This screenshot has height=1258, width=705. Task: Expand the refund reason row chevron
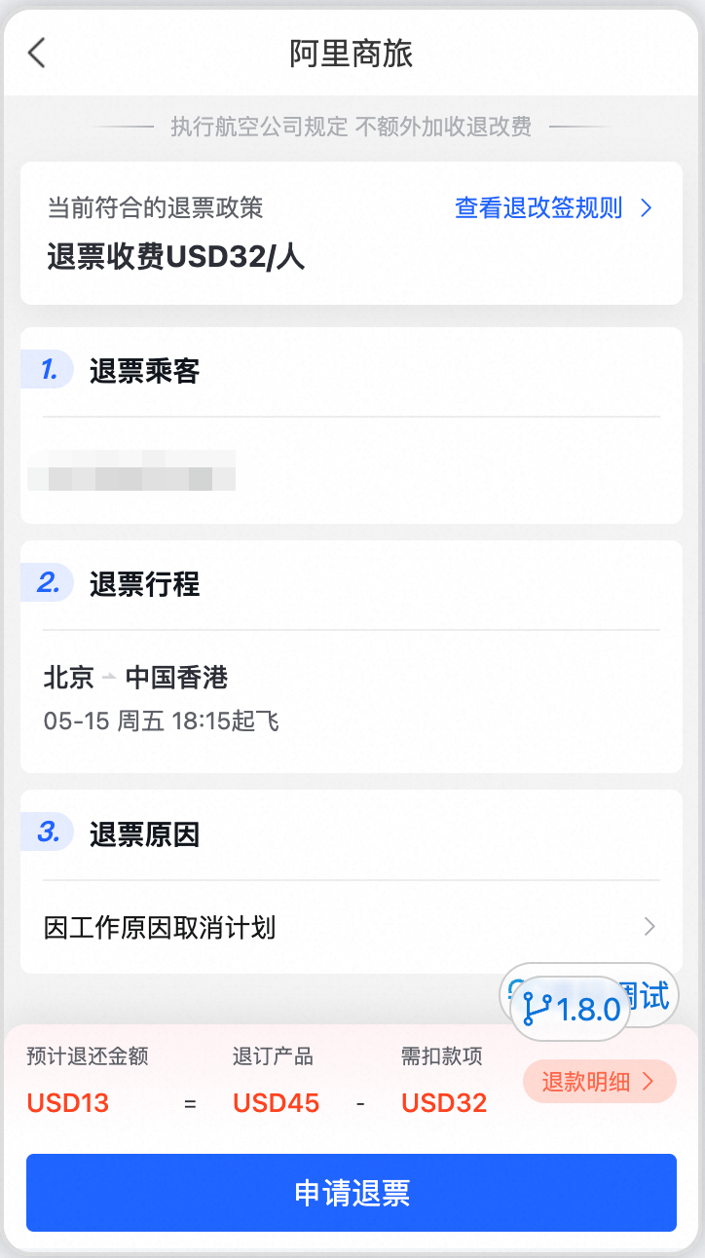pos(649,927)
